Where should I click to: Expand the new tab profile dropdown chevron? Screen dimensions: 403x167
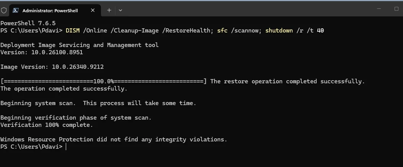(120, 10)
